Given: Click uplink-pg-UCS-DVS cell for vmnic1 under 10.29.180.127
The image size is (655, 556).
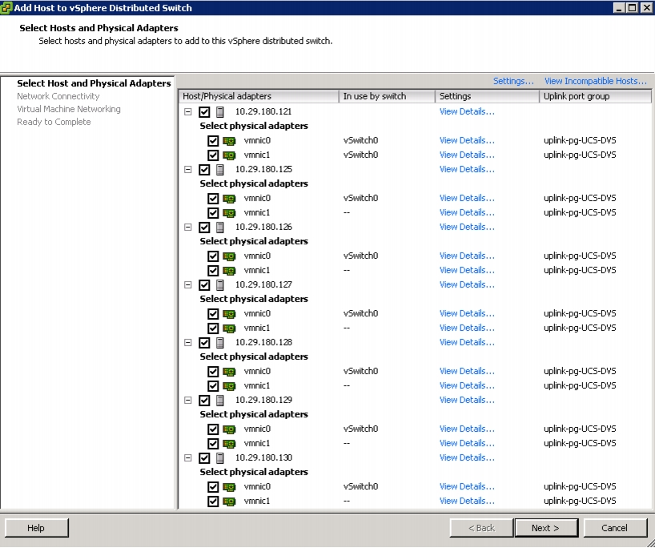Looking at the screenshot, I should (580, 328).
